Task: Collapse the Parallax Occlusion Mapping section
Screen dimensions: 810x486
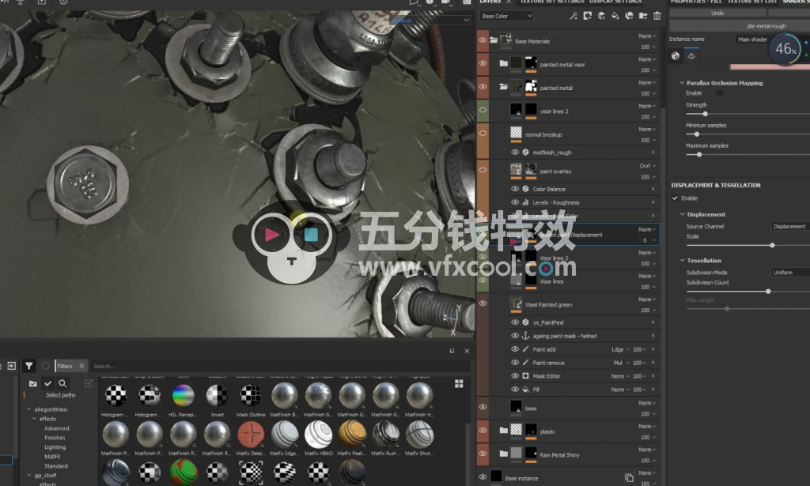Action: click(x=682, y=82)
